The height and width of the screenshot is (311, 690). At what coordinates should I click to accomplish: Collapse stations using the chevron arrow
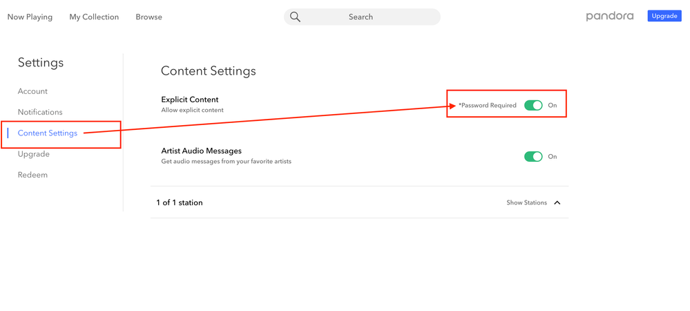pyautogui.click(x=557, y=202)
